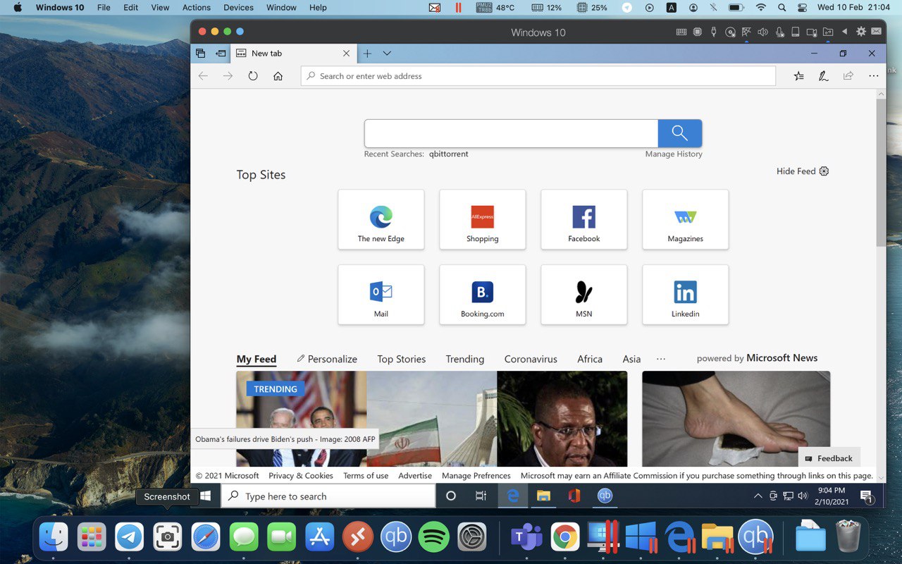Click the Parallels USB device icon

(x=714, y=32)
